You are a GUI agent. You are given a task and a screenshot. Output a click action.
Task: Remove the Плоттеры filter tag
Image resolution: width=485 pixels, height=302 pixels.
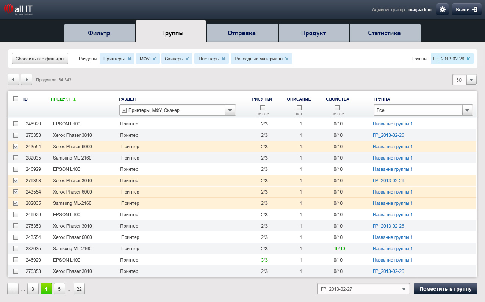(x=224, y=59)
